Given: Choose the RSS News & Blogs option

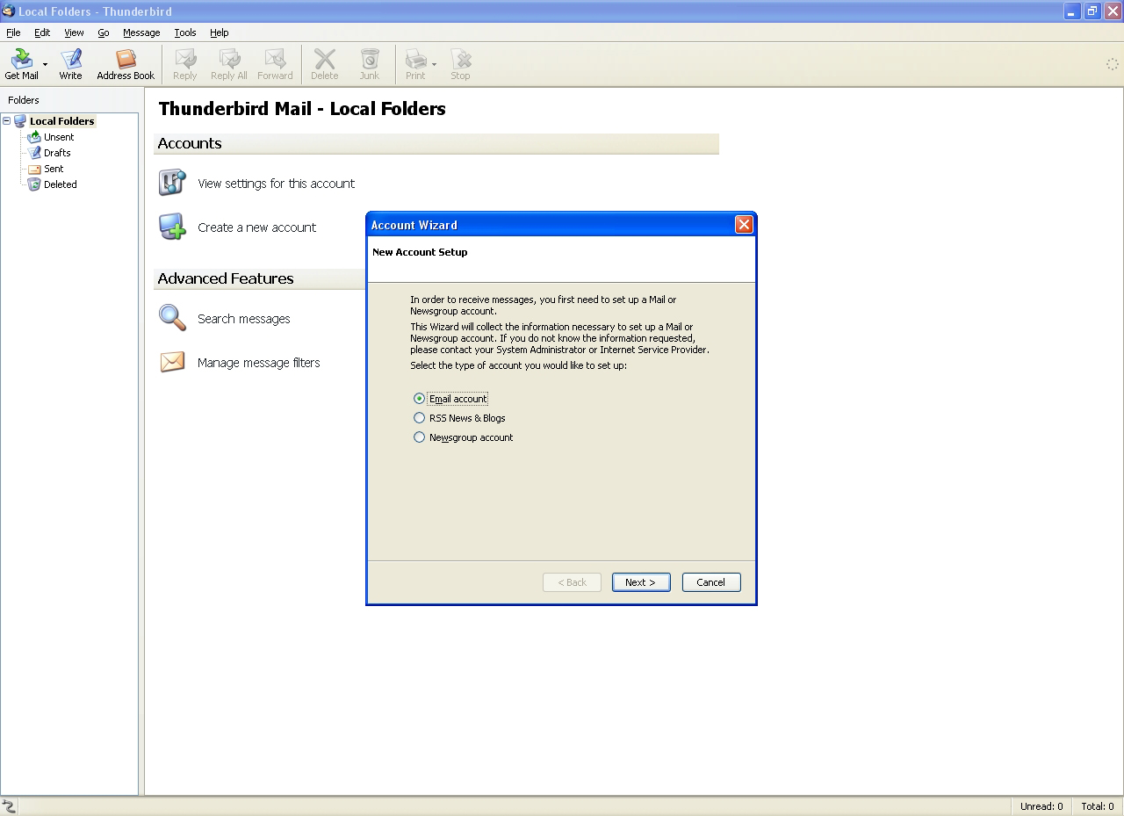Looking at the screenshot, I should [x=419, y=418].
